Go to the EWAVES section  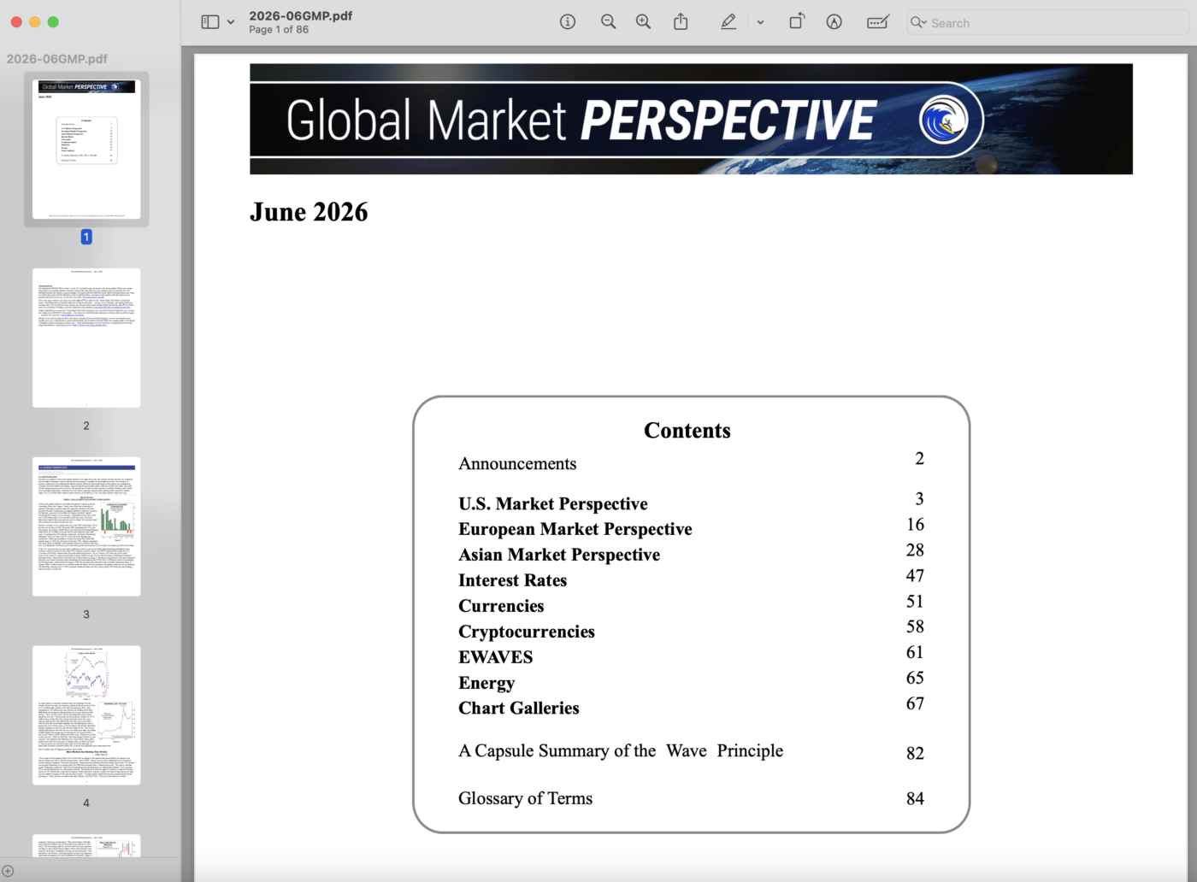(496, 657)
